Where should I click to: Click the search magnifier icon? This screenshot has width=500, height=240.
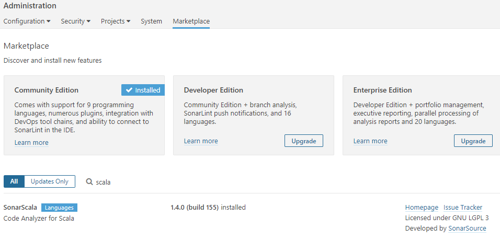tap(89, 181)
